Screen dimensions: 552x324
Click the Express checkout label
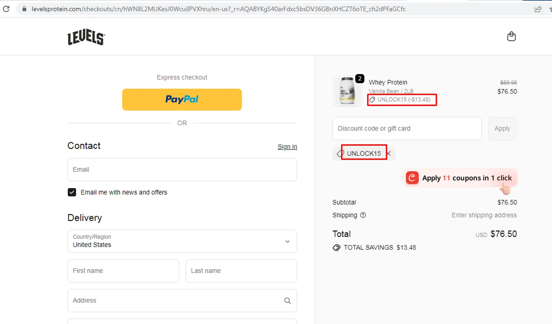182,78
